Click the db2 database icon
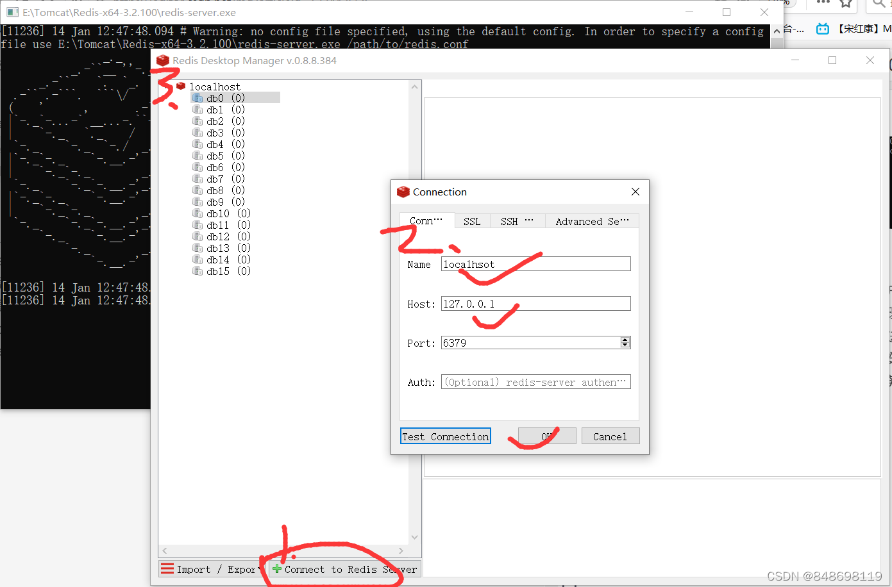 [x=198, y=121]
